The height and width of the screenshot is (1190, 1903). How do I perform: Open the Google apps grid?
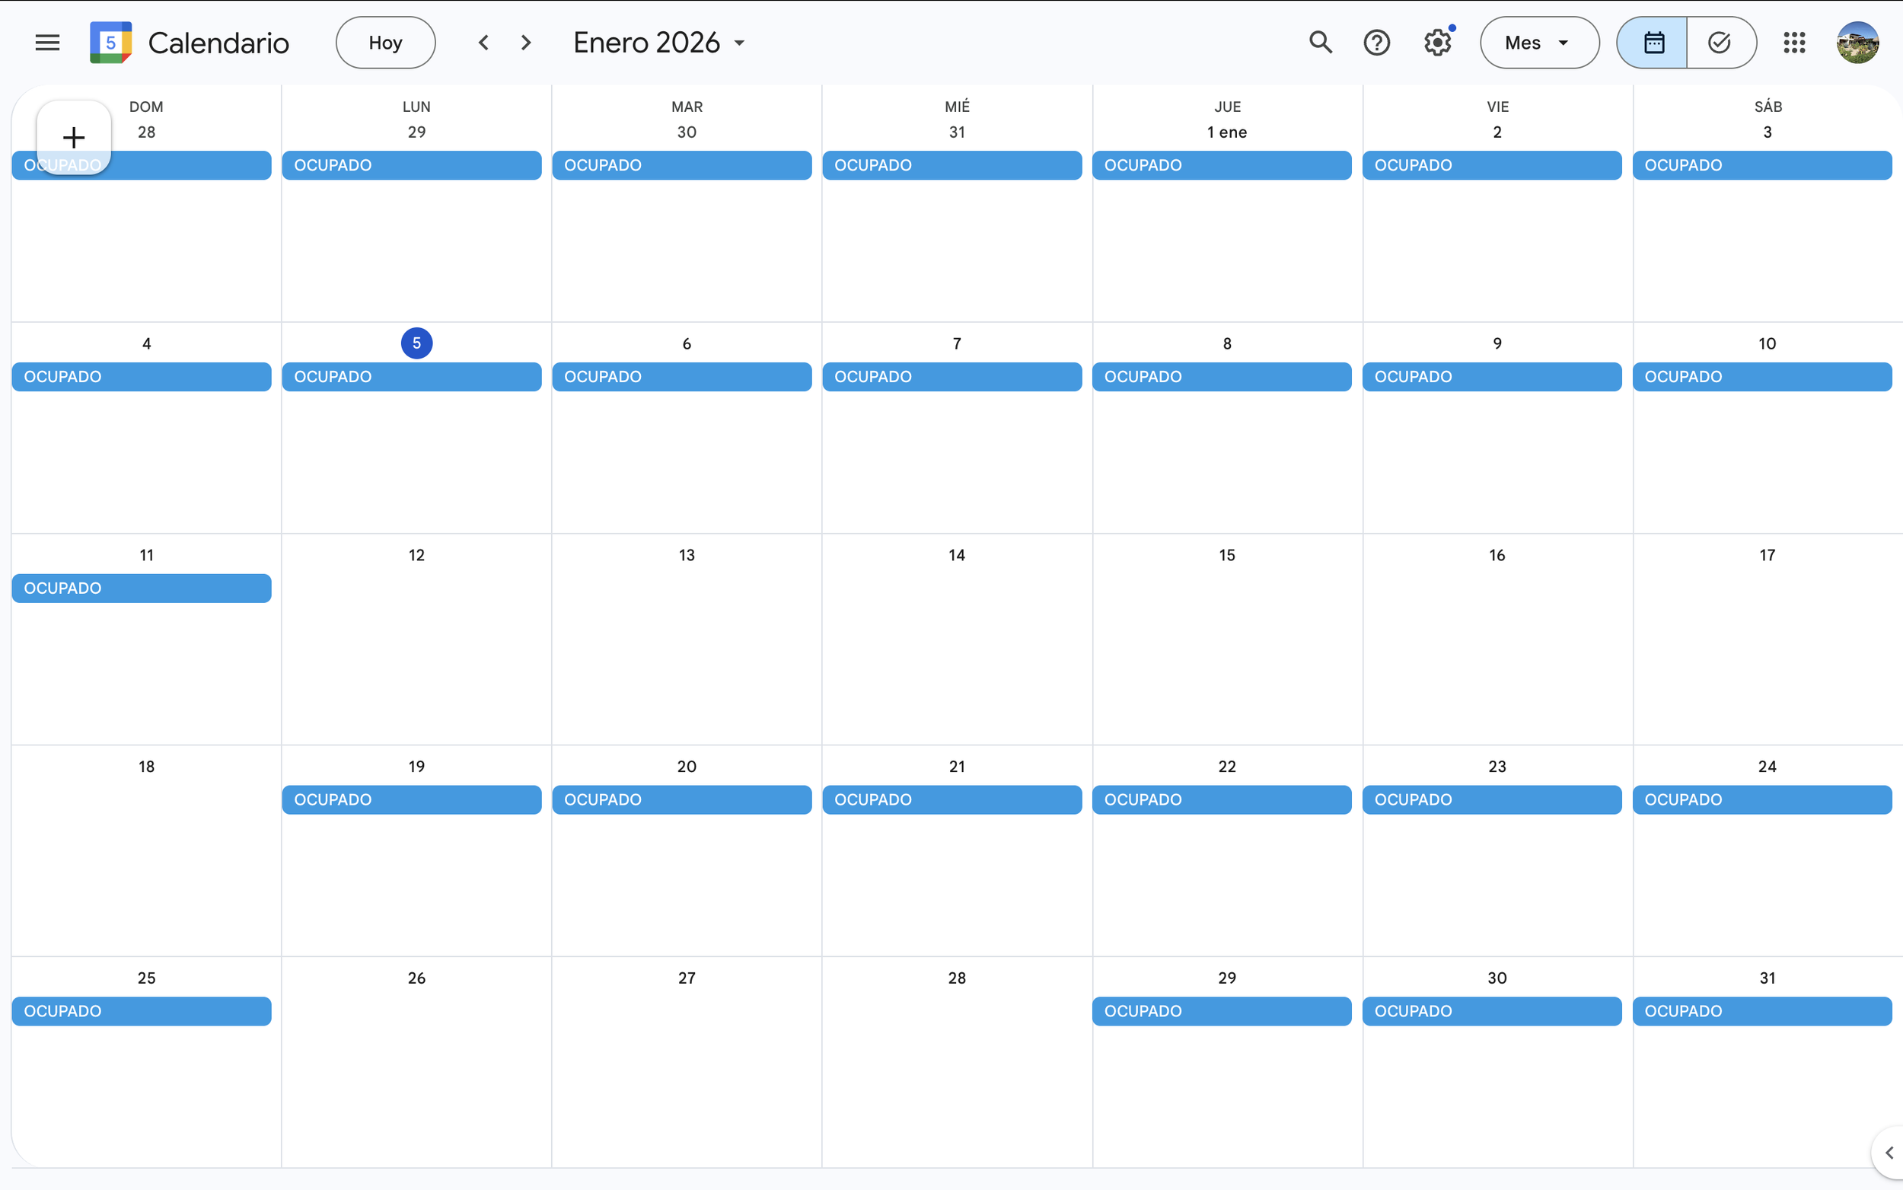point(1793,43)
